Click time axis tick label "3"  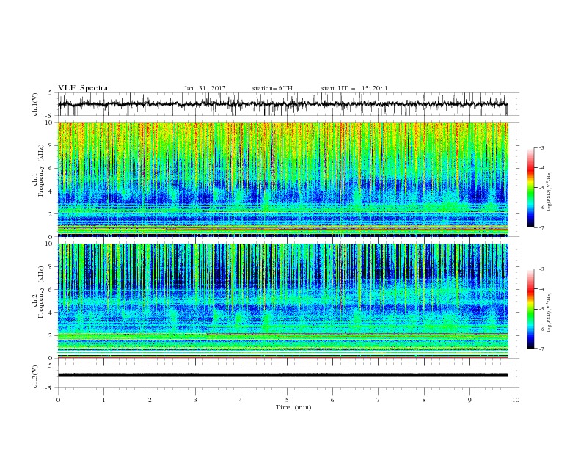195,400
